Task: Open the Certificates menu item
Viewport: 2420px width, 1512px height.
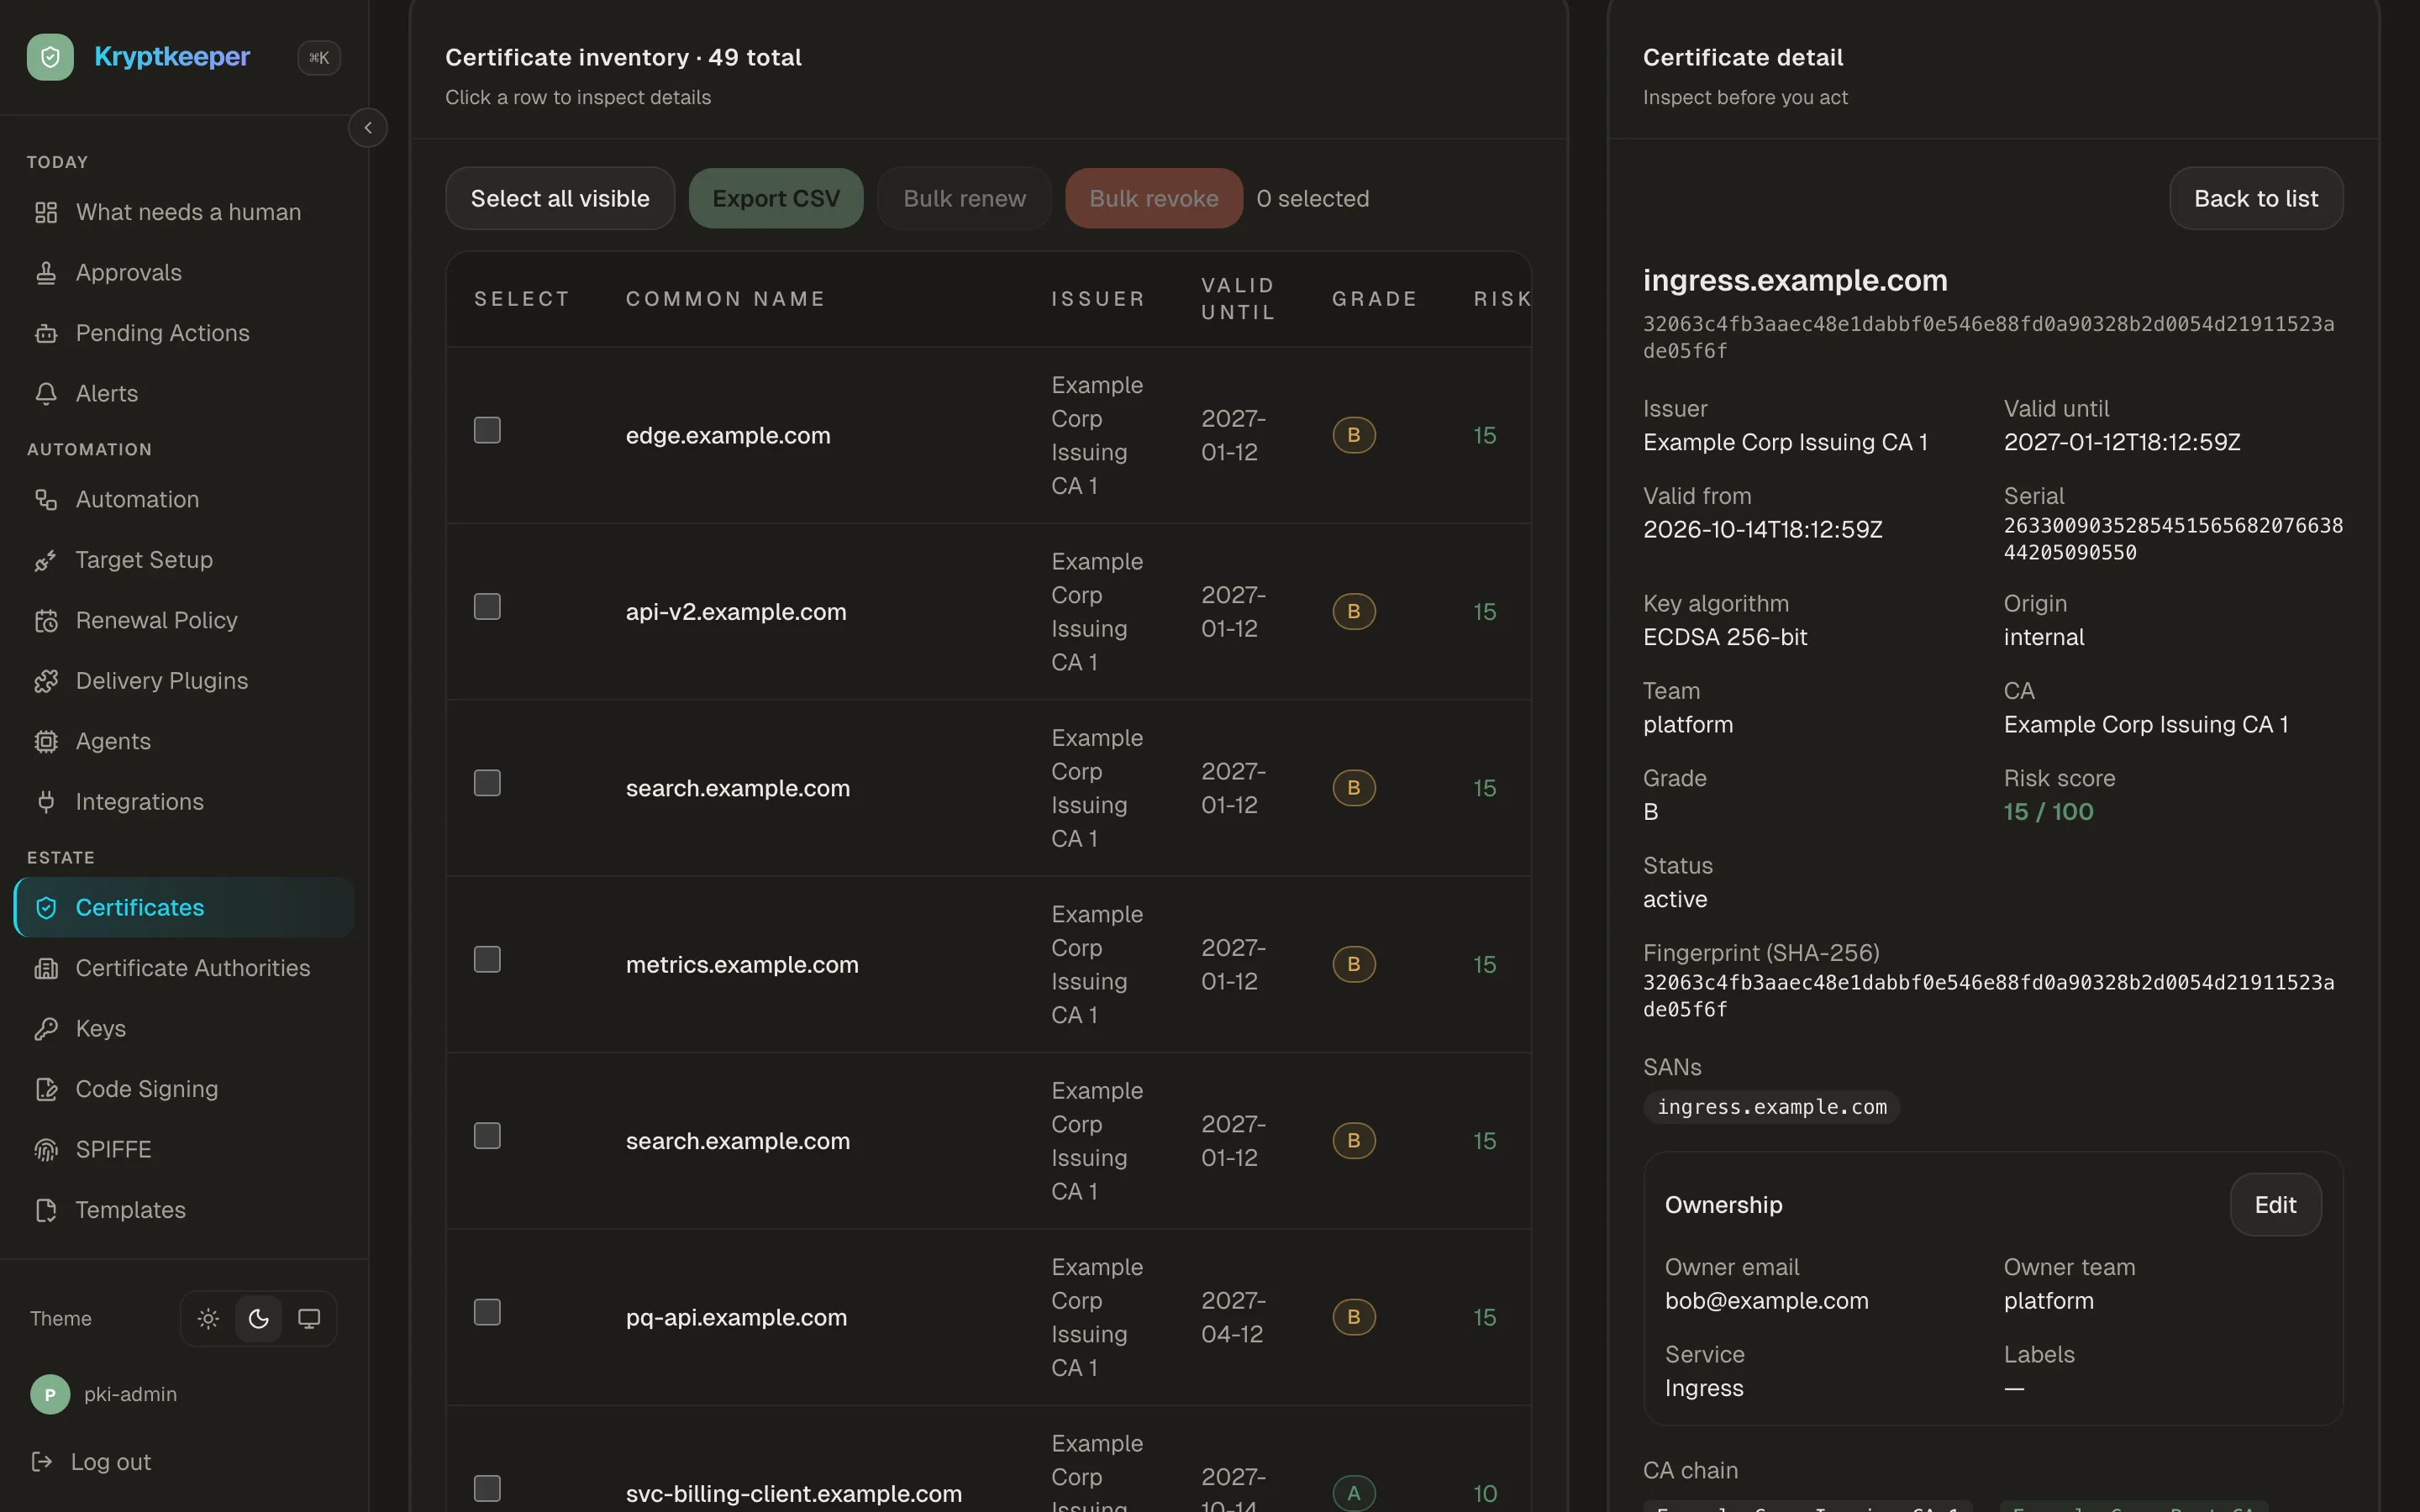Action: (x=184, y=908)
